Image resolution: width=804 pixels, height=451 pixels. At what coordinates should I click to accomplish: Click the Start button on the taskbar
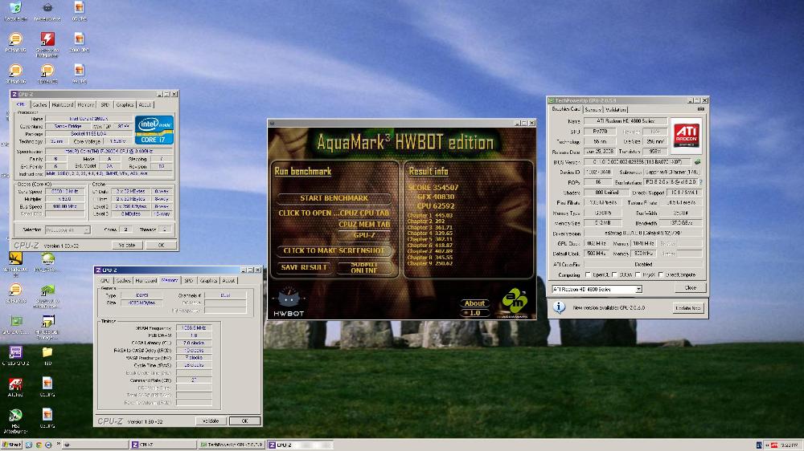(x=12, y=445)
